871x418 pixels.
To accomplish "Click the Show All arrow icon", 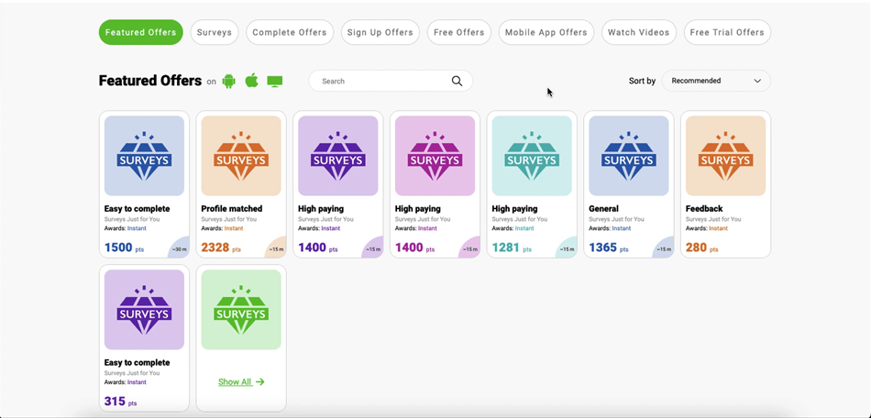I will 260,382.
